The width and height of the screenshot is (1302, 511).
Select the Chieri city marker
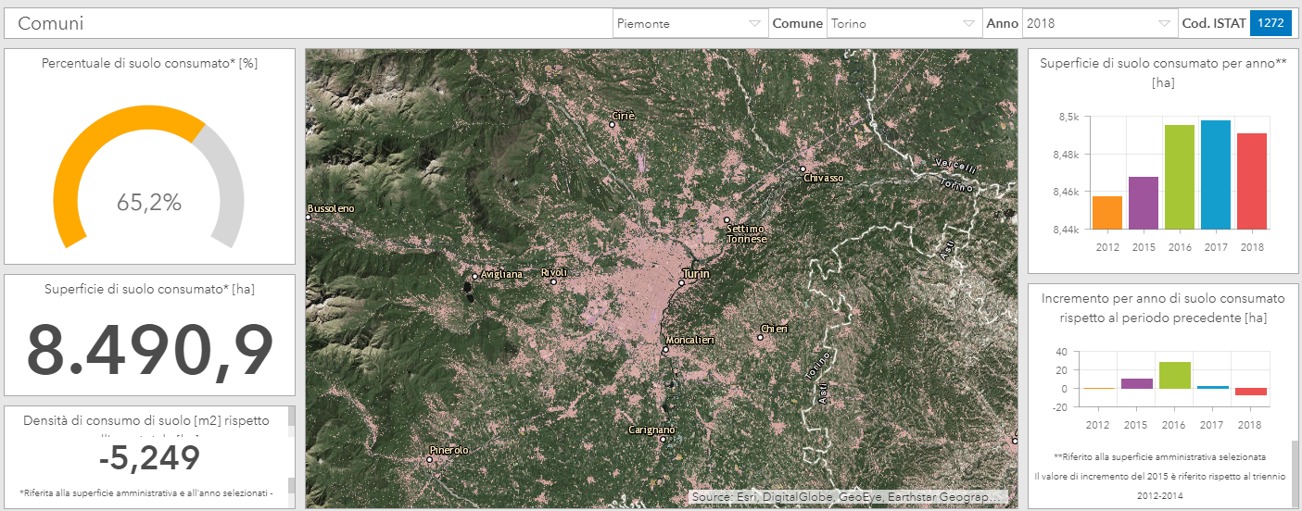pos(760,337)
